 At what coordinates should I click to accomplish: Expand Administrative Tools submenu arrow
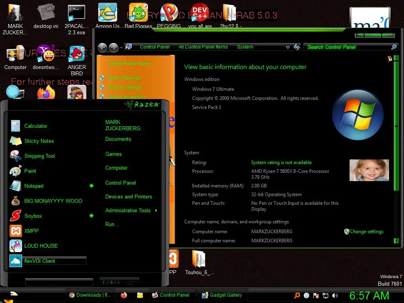point(156,211)
